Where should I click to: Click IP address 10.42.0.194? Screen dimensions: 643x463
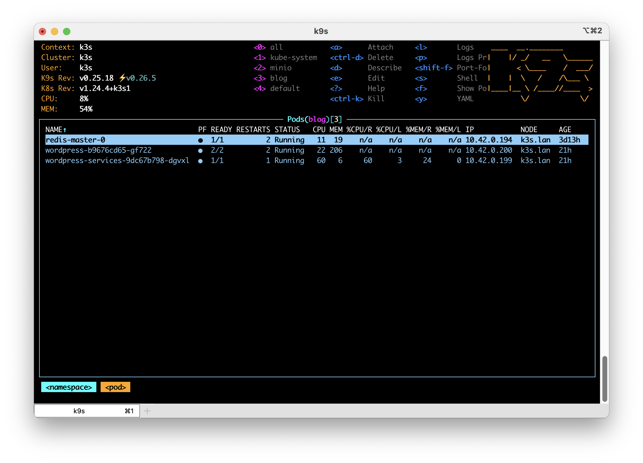[488, 140]
